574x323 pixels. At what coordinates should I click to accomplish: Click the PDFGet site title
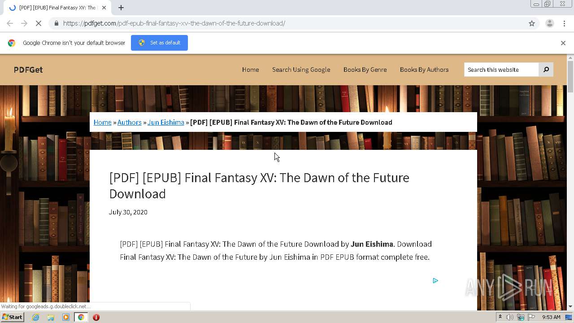point(28,70)
